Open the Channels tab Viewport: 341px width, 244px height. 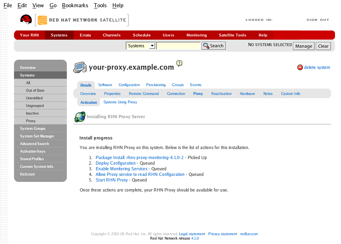(112, 35)
